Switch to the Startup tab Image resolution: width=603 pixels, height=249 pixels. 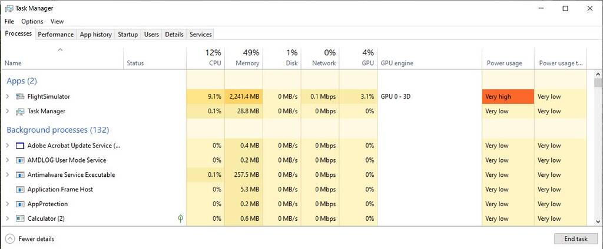128,35
